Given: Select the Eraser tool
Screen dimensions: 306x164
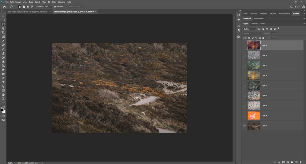Looking at the screenshot, I should pyautogui.click(x=3, y=62).
